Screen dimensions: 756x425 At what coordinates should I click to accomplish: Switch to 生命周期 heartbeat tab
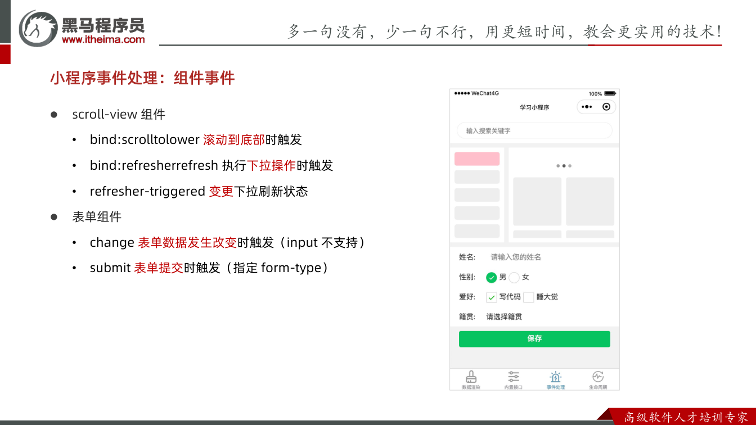coord(598,377)
